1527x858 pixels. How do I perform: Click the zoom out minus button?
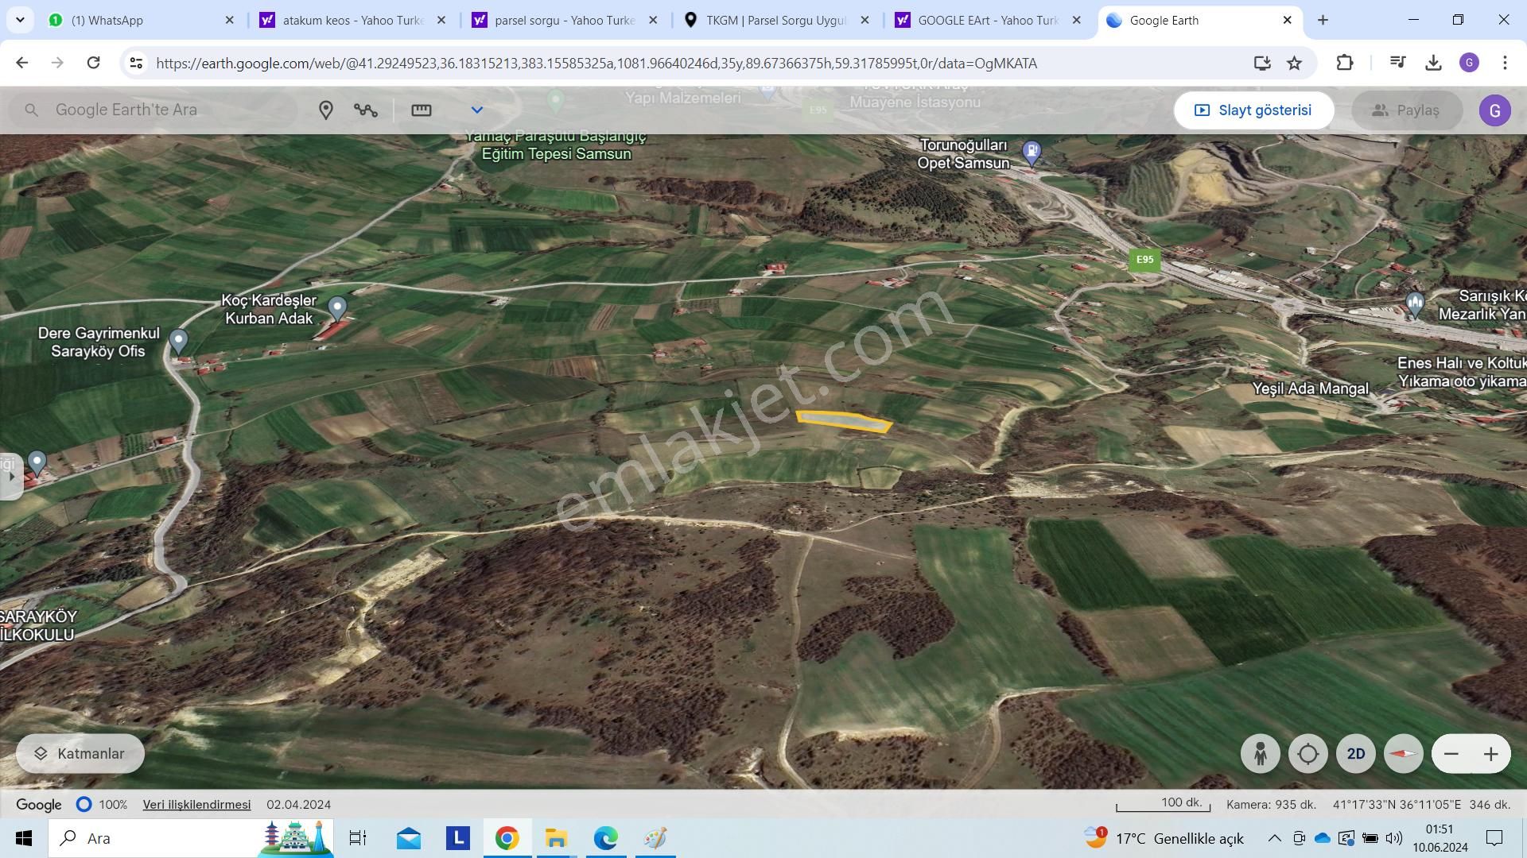(1451, 754)
